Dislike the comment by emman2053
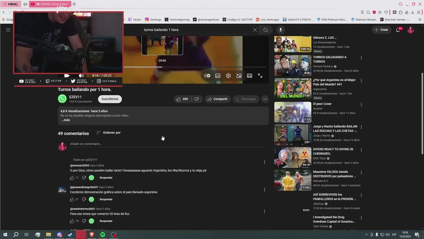Image resolution: width=424 pixels, height=239 pixels. [x=84, y=178]
